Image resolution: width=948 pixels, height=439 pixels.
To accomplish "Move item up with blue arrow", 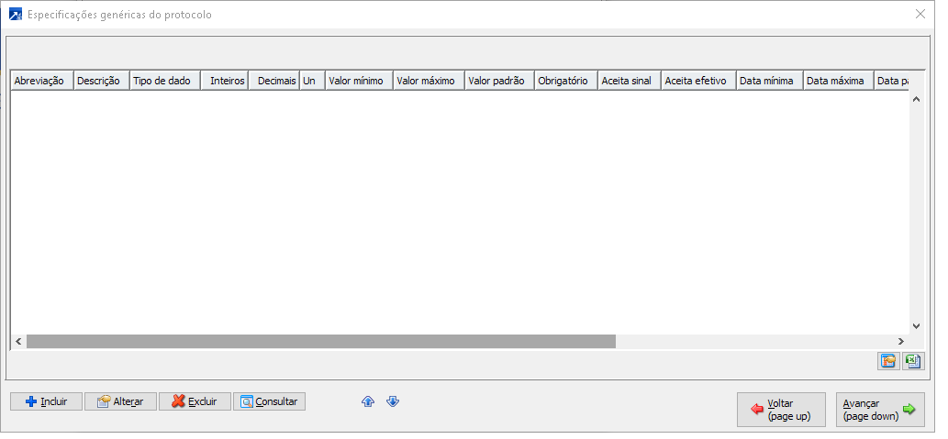I will pyautogui.click(x=368, y=401).
